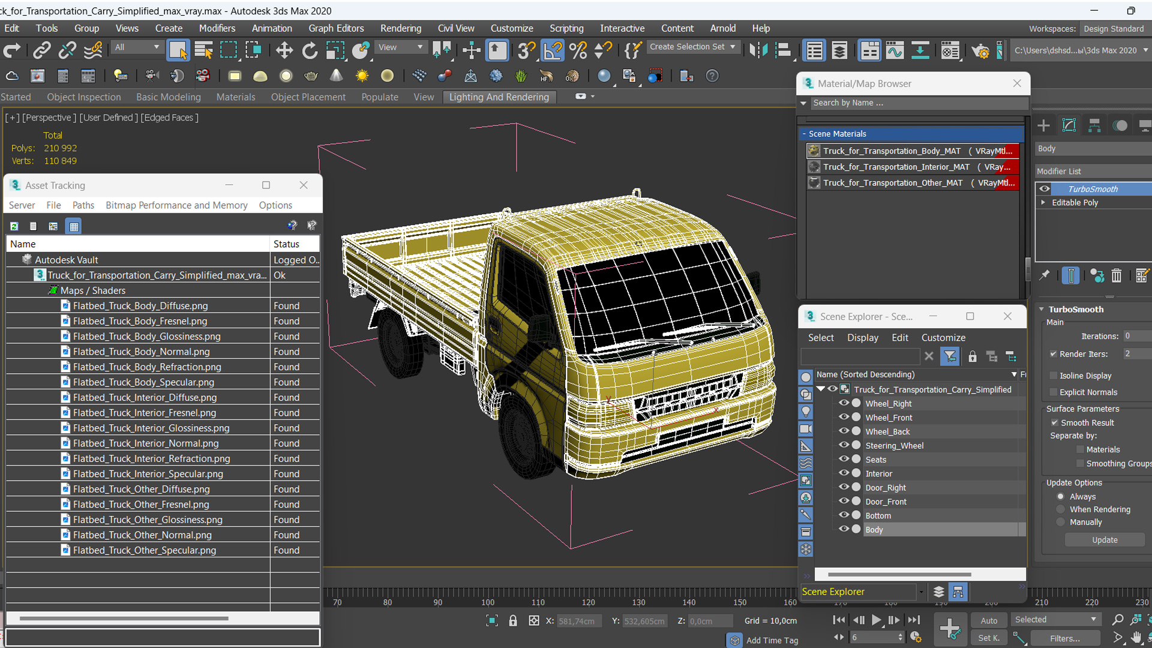Open the Selected key filter dropdown
This screenshot has height=648, width=1152.
point(1055,620)
